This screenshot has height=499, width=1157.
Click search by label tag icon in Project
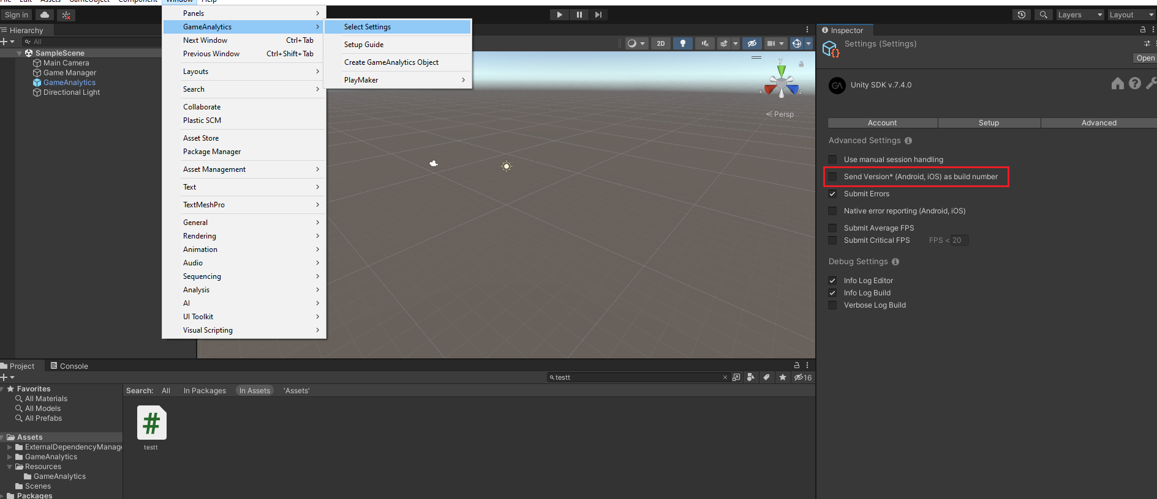click(x=766, y=377)
